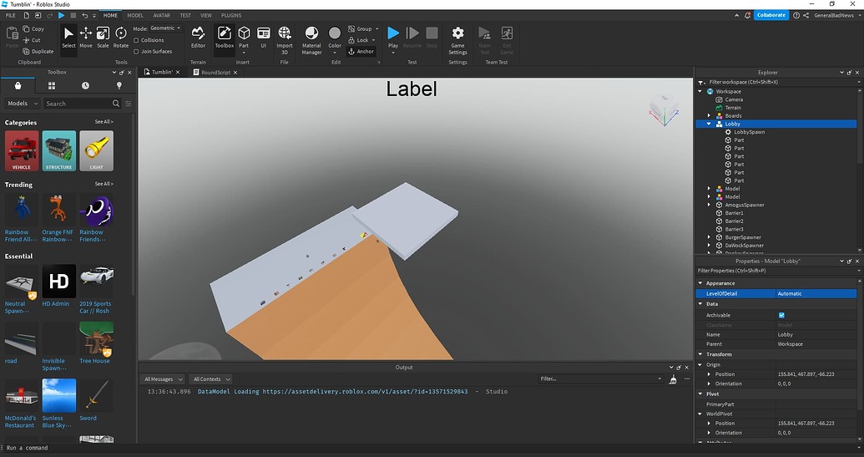Uncheck the Archivable property
864x457 pixels.
781,315
